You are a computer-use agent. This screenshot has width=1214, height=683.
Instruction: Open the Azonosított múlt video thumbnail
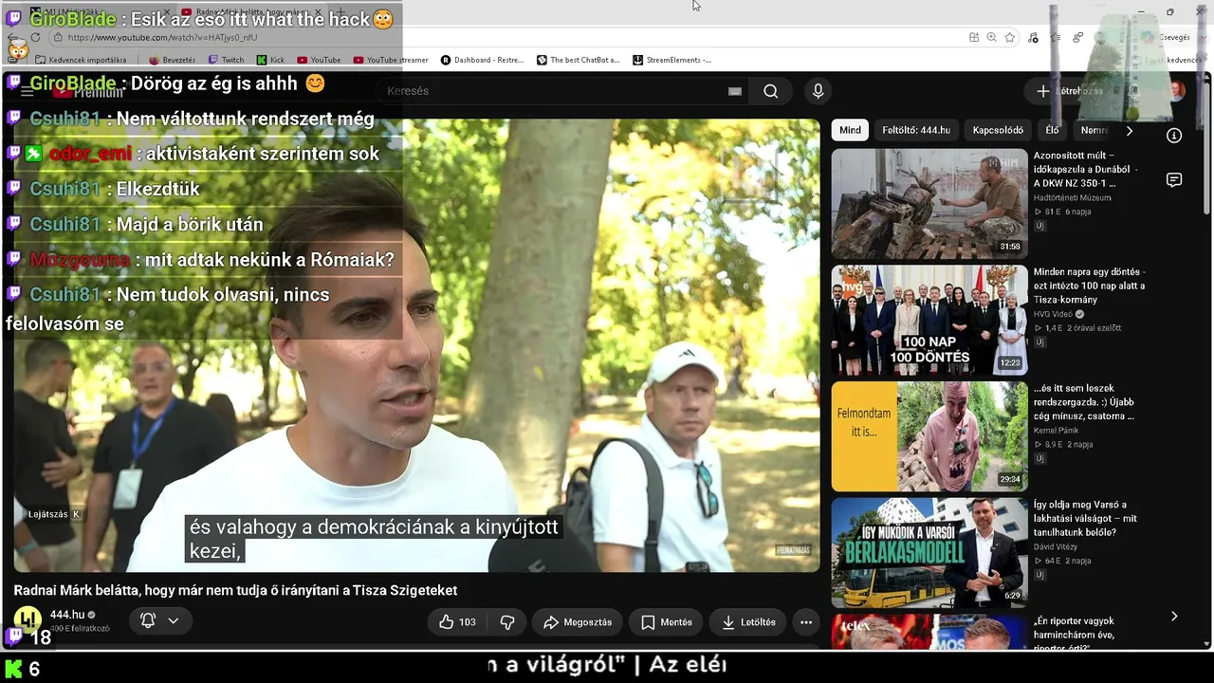[929, 203]
